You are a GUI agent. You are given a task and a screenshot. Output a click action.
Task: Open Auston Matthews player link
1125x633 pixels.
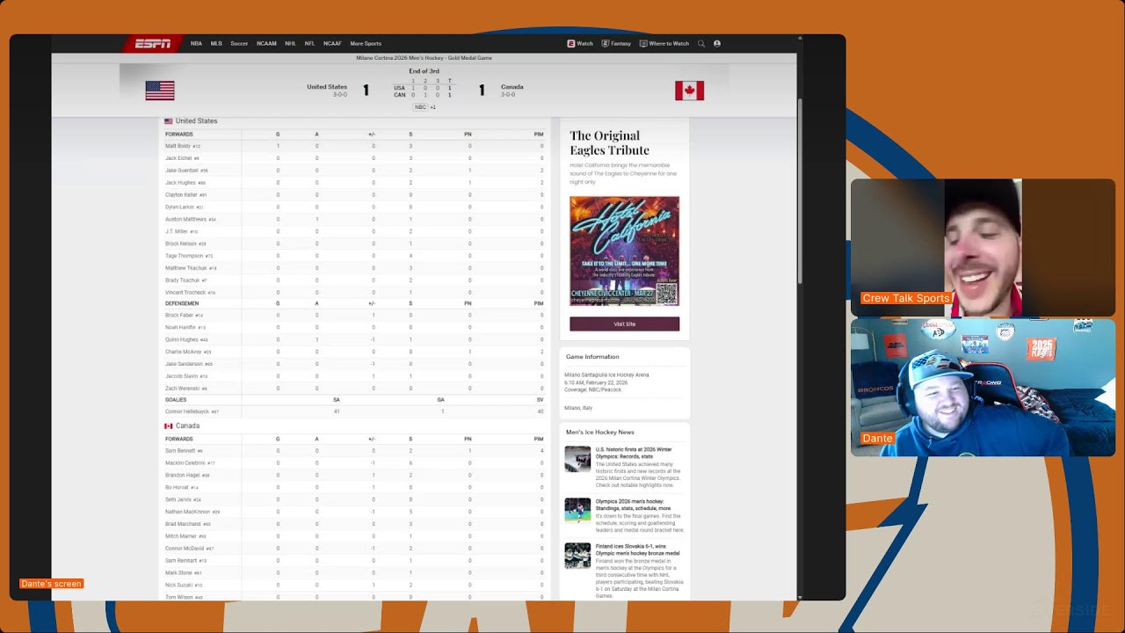click(x=185, y=219)
